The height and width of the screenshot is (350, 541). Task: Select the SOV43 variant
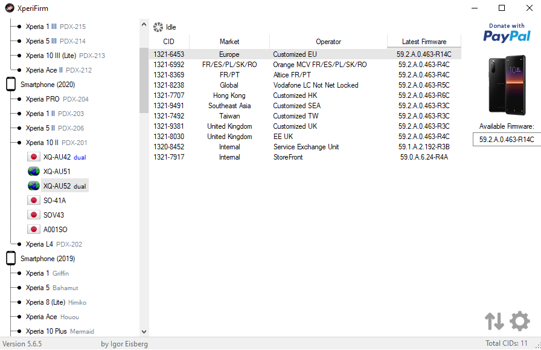point(54,215)
